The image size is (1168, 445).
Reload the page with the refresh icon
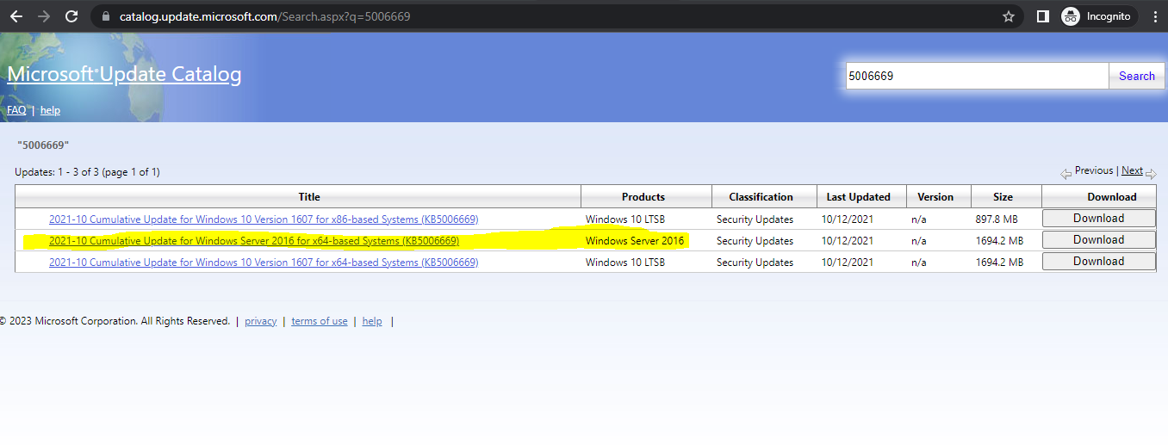click(x=71, y=16)
